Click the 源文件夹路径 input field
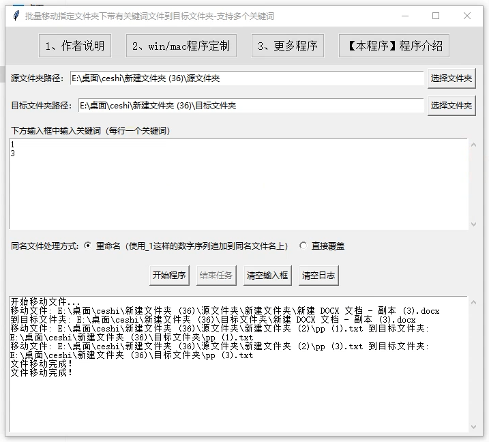The width and height of the screenshot is (489, 442). [x=247, y=78]
